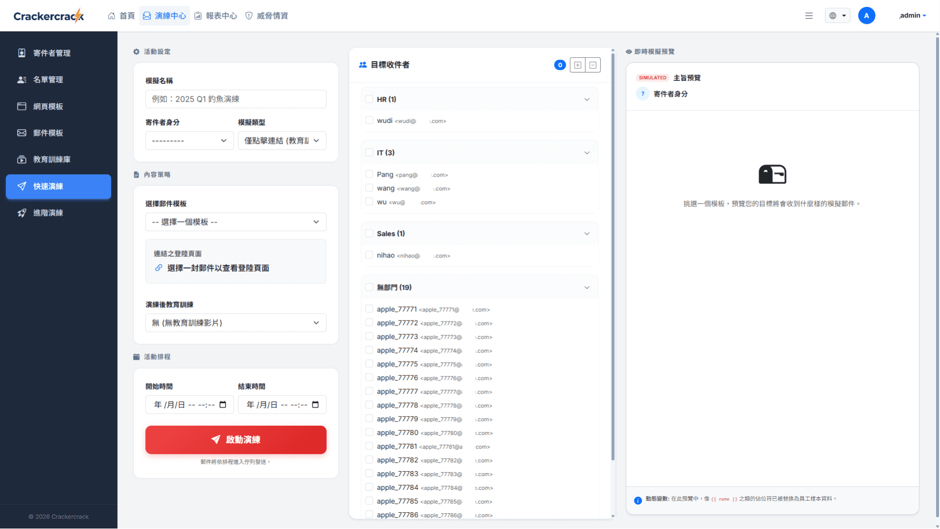940x529 pixels.
Task: Open the admin user dropdown
Action: click(913, 16)
